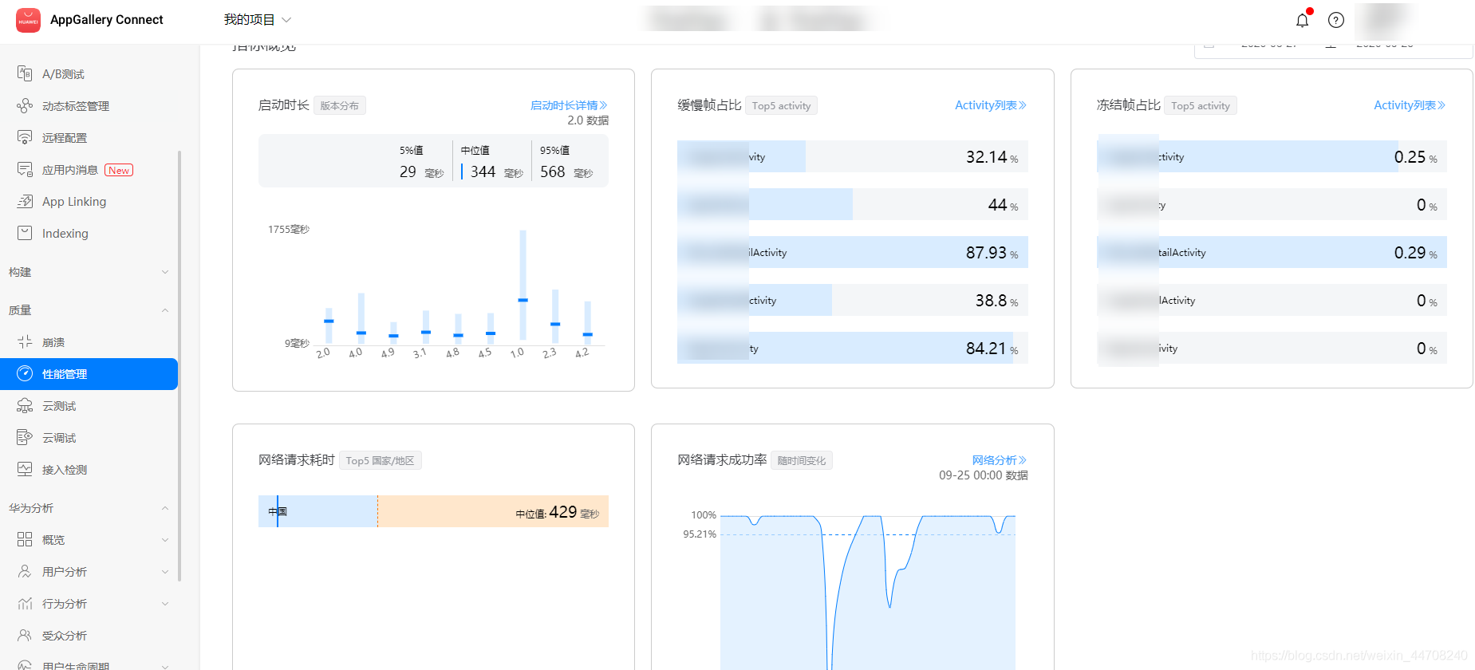Click the 云调试 icon
This screenshot has width=1475, height=670.
coord(25,437)
